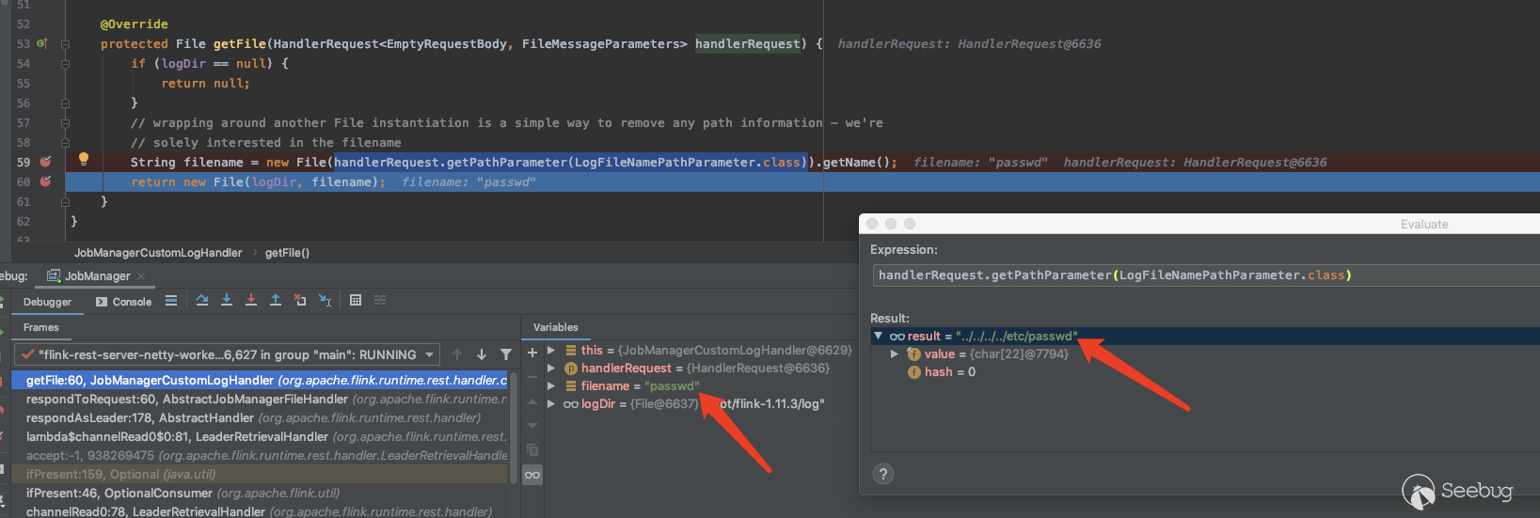Click the add new watch plus icon

tap(532, 353)
